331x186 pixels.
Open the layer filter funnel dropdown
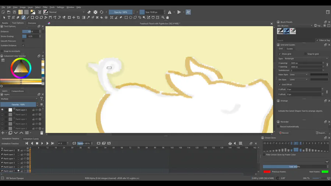(42, 99)
